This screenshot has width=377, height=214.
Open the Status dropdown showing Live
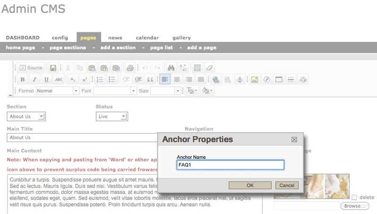click(x=112, y=117)
